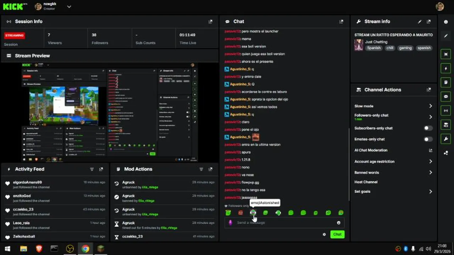Viewport: 454px width, 255px height.
Task: Click username elgordoAmaro99 in Activity Feed
Action: pyautogui.click(x=27, y=182)
